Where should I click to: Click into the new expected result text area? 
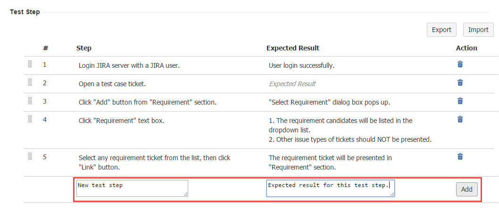point(330,188)
